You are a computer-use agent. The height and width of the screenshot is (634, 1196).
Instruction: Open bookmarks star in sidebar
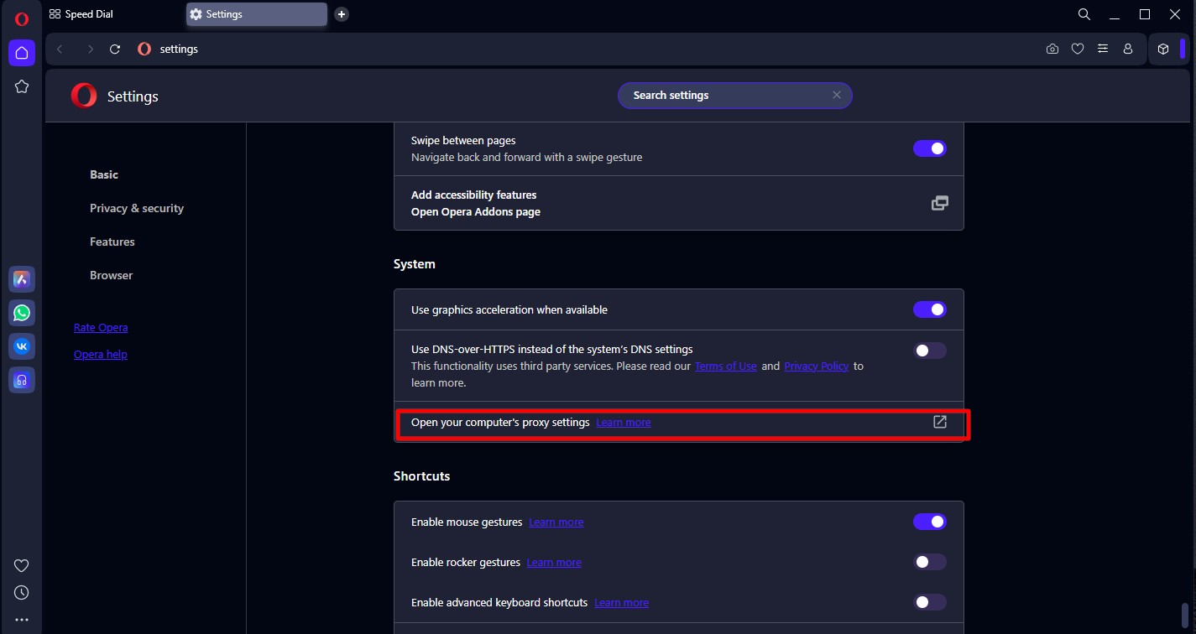click(x=22, y=86)
